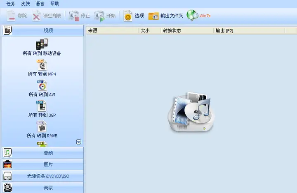Open 选项 options gear icon
This screenshot has height=193, width=297.
click(128, 16)
